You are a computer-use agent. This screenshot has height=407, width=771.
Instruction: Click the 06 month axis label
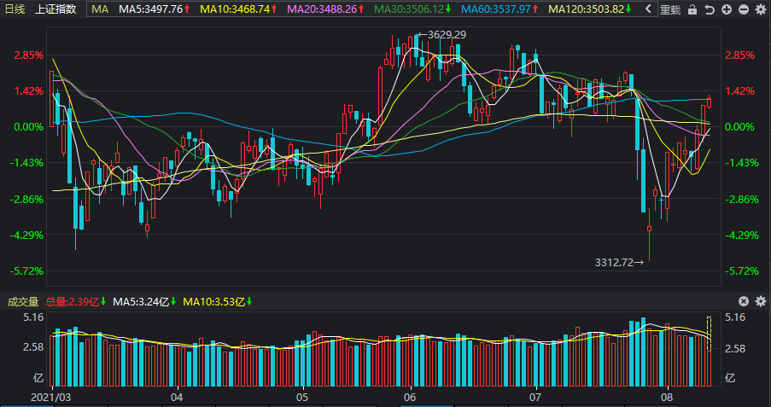point(410,397)
